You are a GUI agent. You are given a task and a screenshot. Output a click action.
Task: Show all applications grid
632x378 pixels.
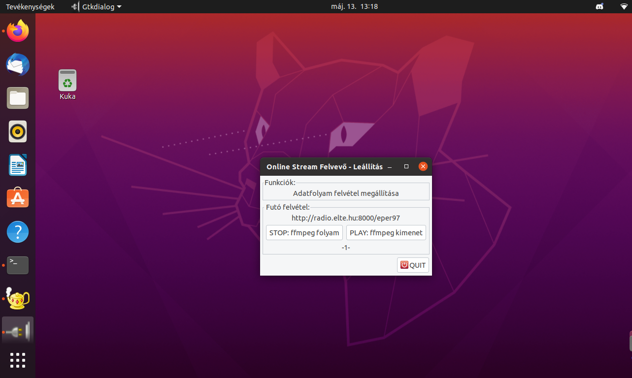(x=18, y=360)
